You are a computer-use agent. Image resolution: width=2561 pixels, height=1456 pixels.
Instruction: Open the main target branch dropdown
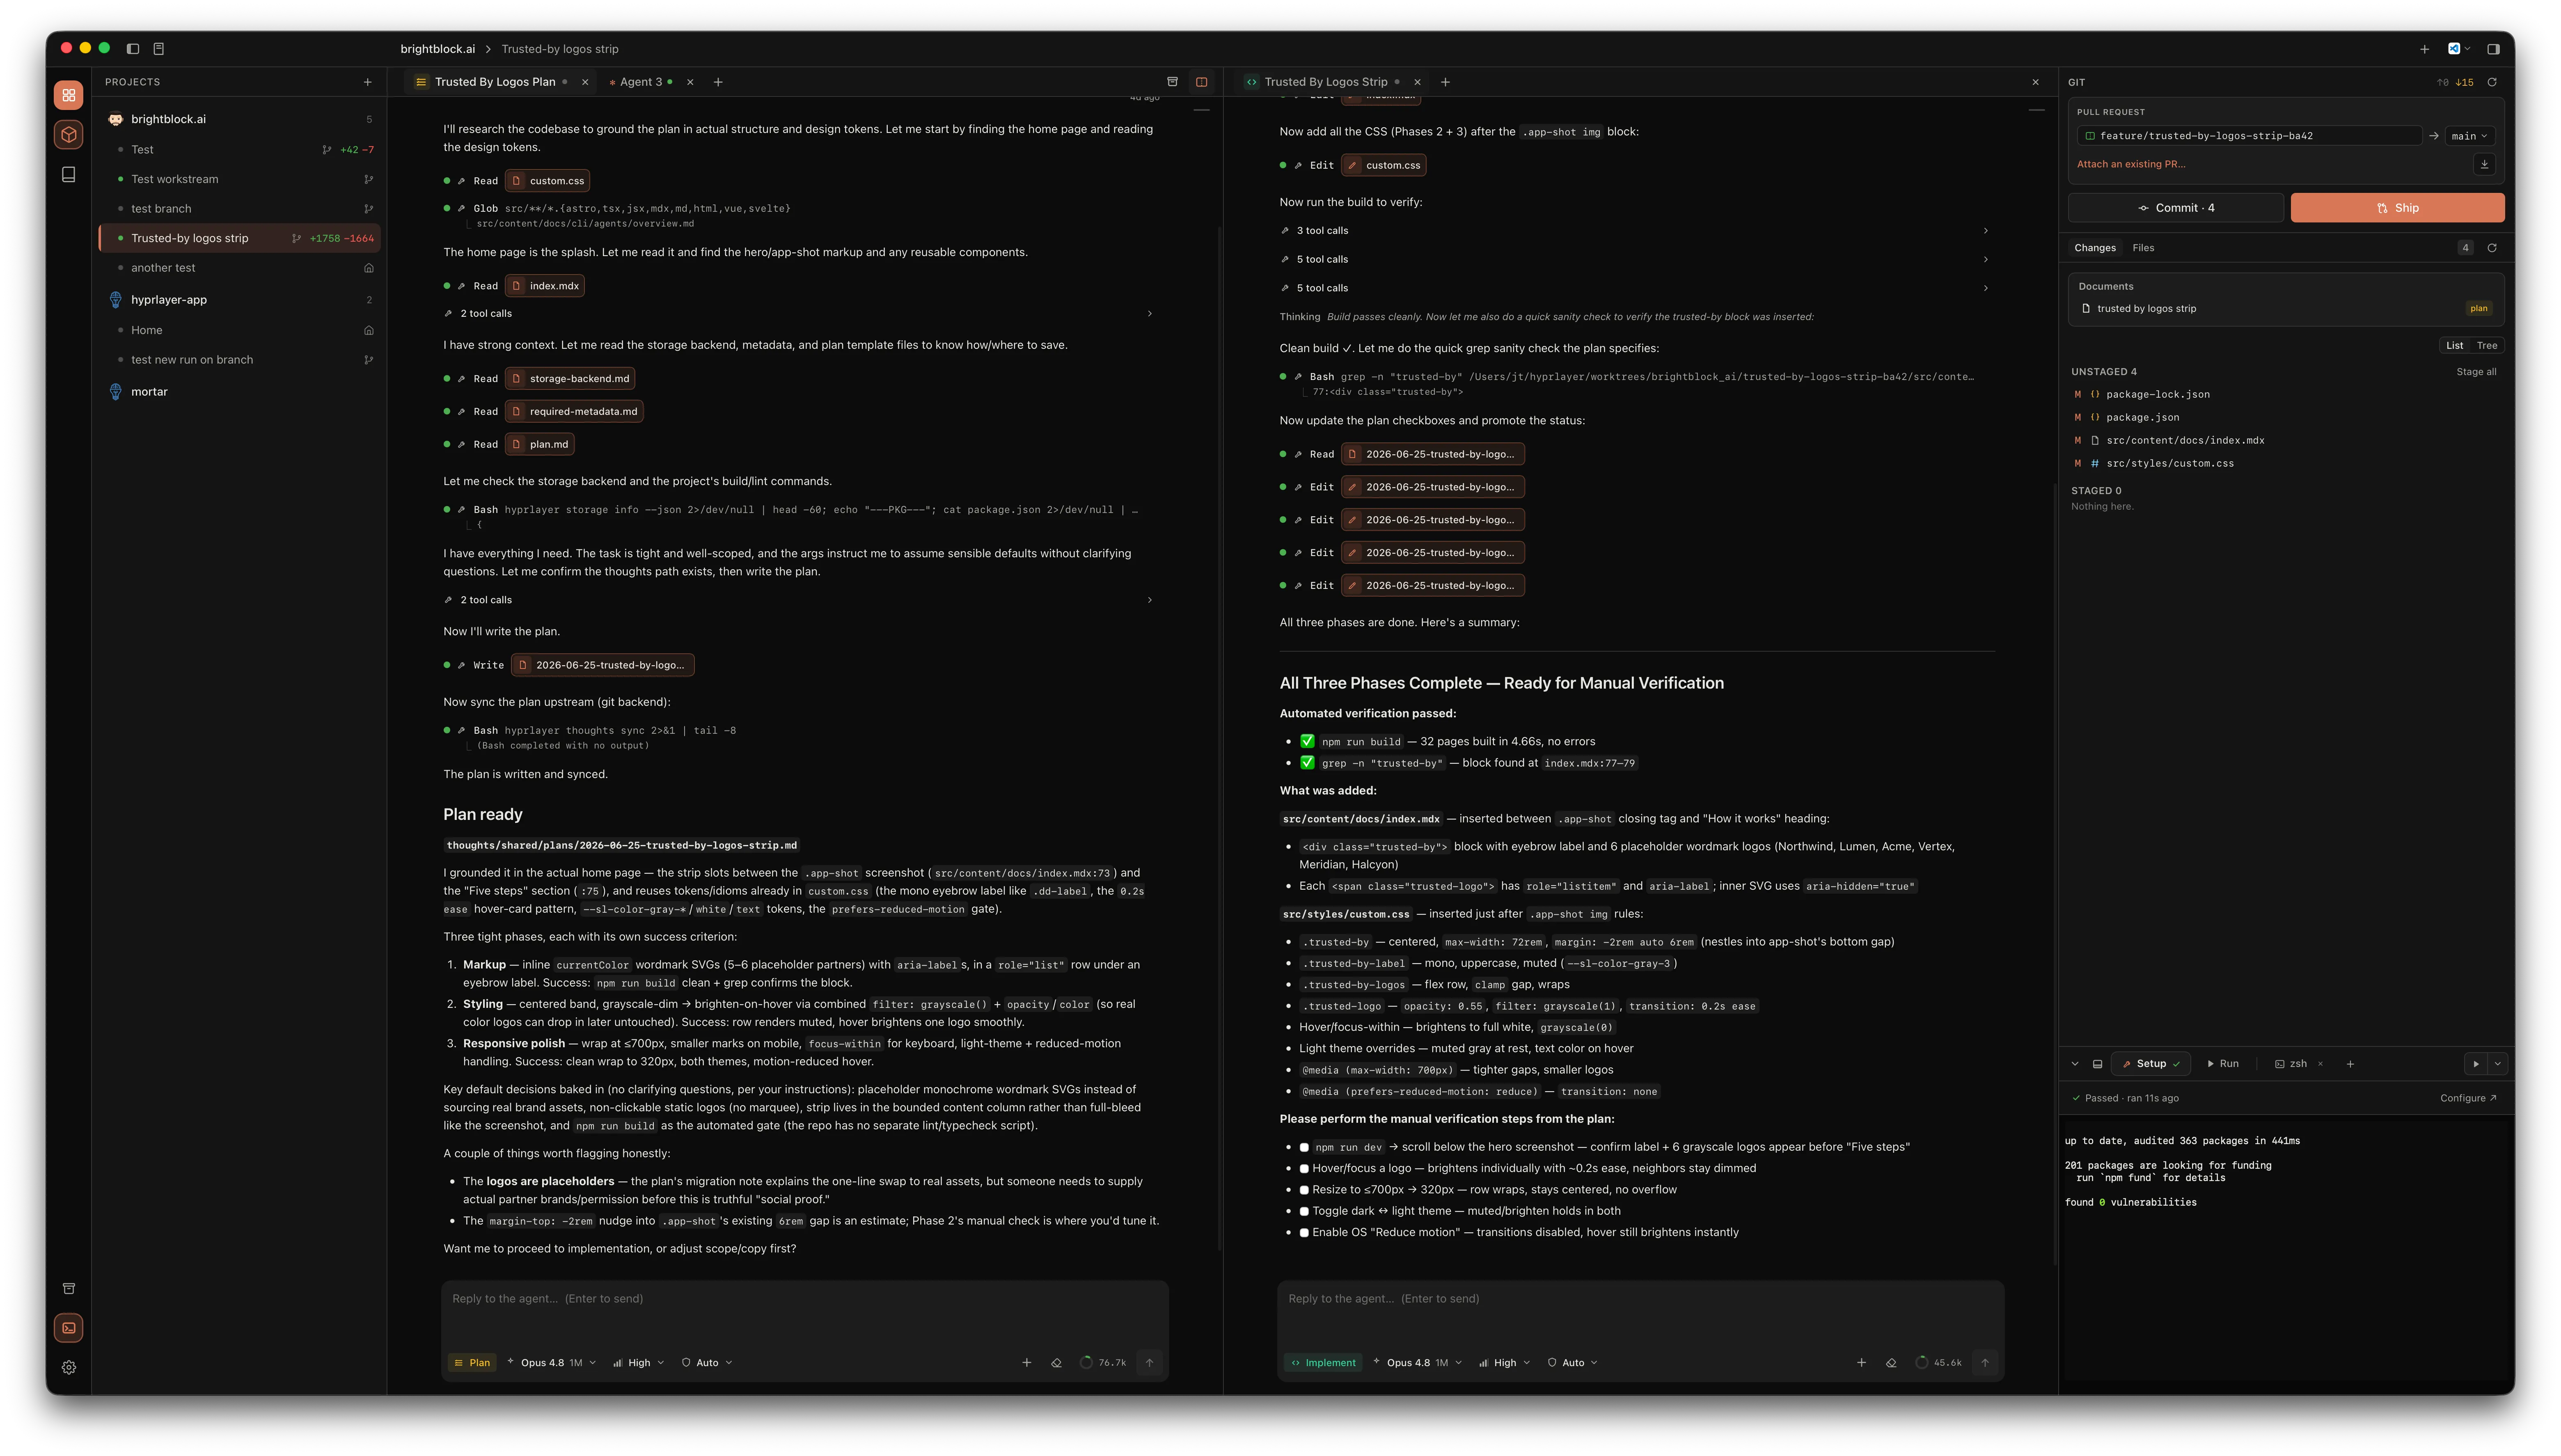click(2469, 136)
